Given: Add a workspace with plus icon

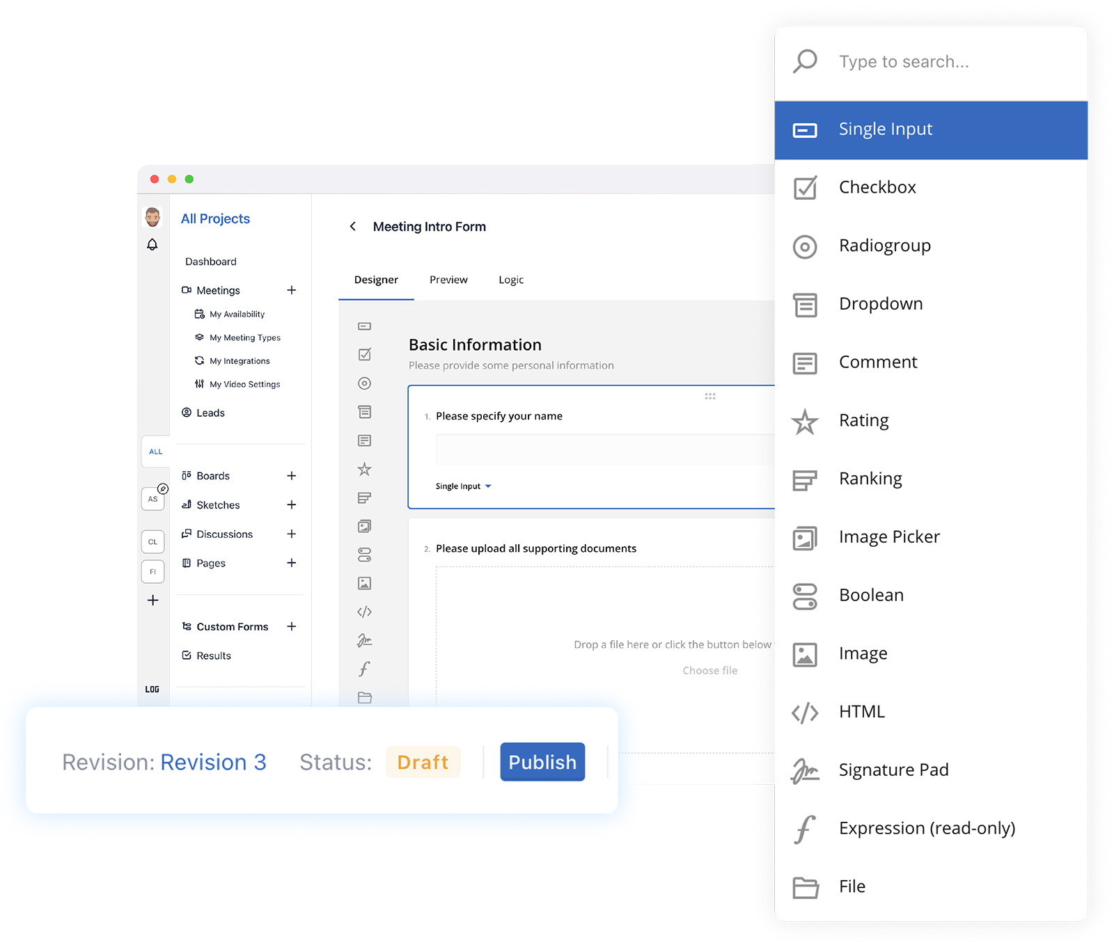Looking at the screenshot, I should [152, 600].
